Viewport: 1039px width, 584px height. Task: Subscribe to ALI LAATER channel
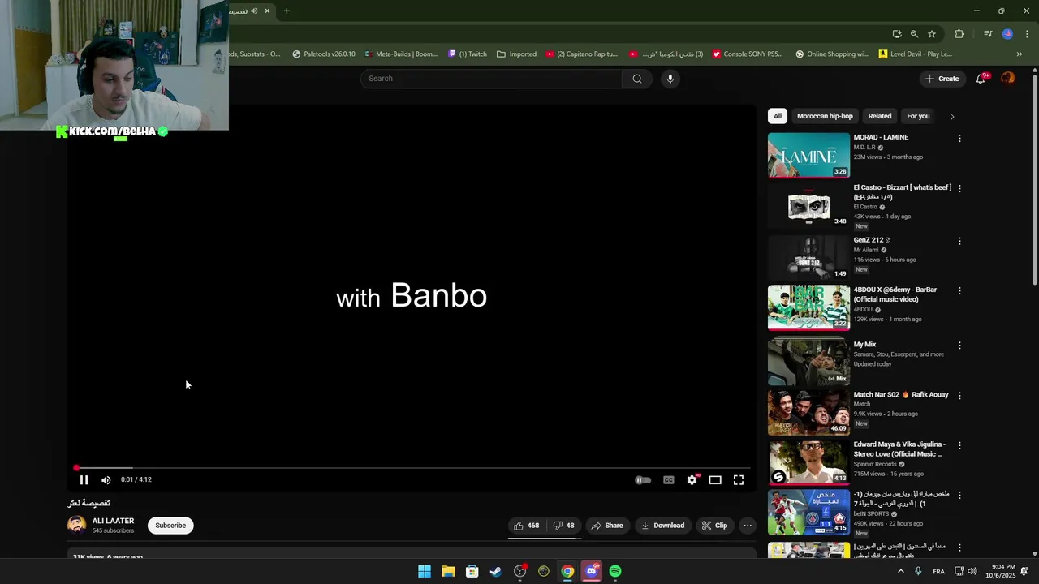pos(170,526)
